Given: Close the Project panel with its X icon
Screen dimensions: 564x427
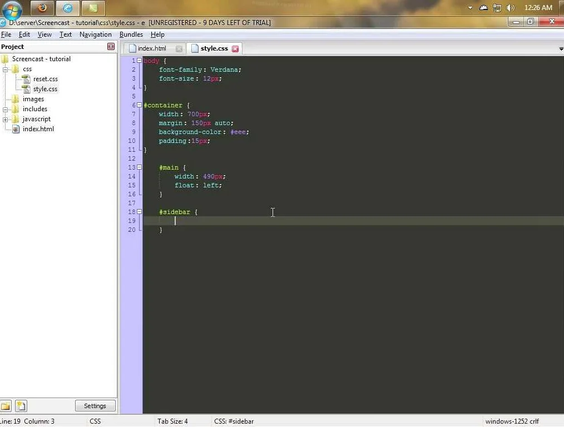Looking at the screenshot, I should [x=111, y=47].
